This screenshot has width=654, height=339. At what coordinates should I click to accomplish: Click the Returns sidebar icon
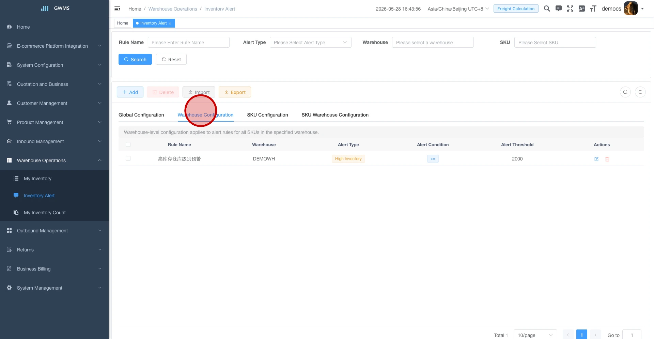coord(9,249)
